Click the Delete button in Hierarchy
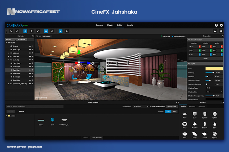This screenshot has width=229, height=152. point(22,40)
